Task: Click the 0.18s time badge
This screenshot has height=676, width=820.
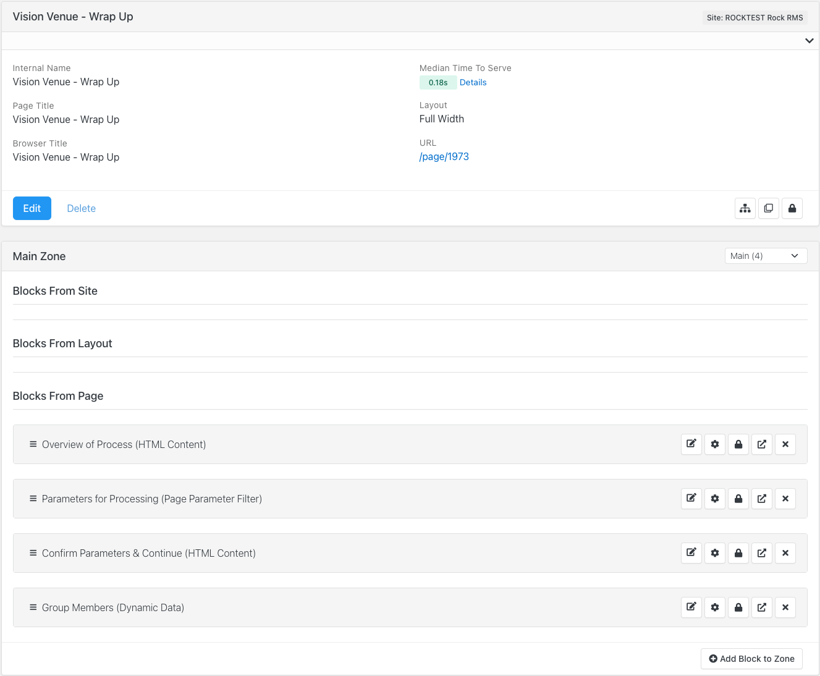Action: click(x=438, y=82)
